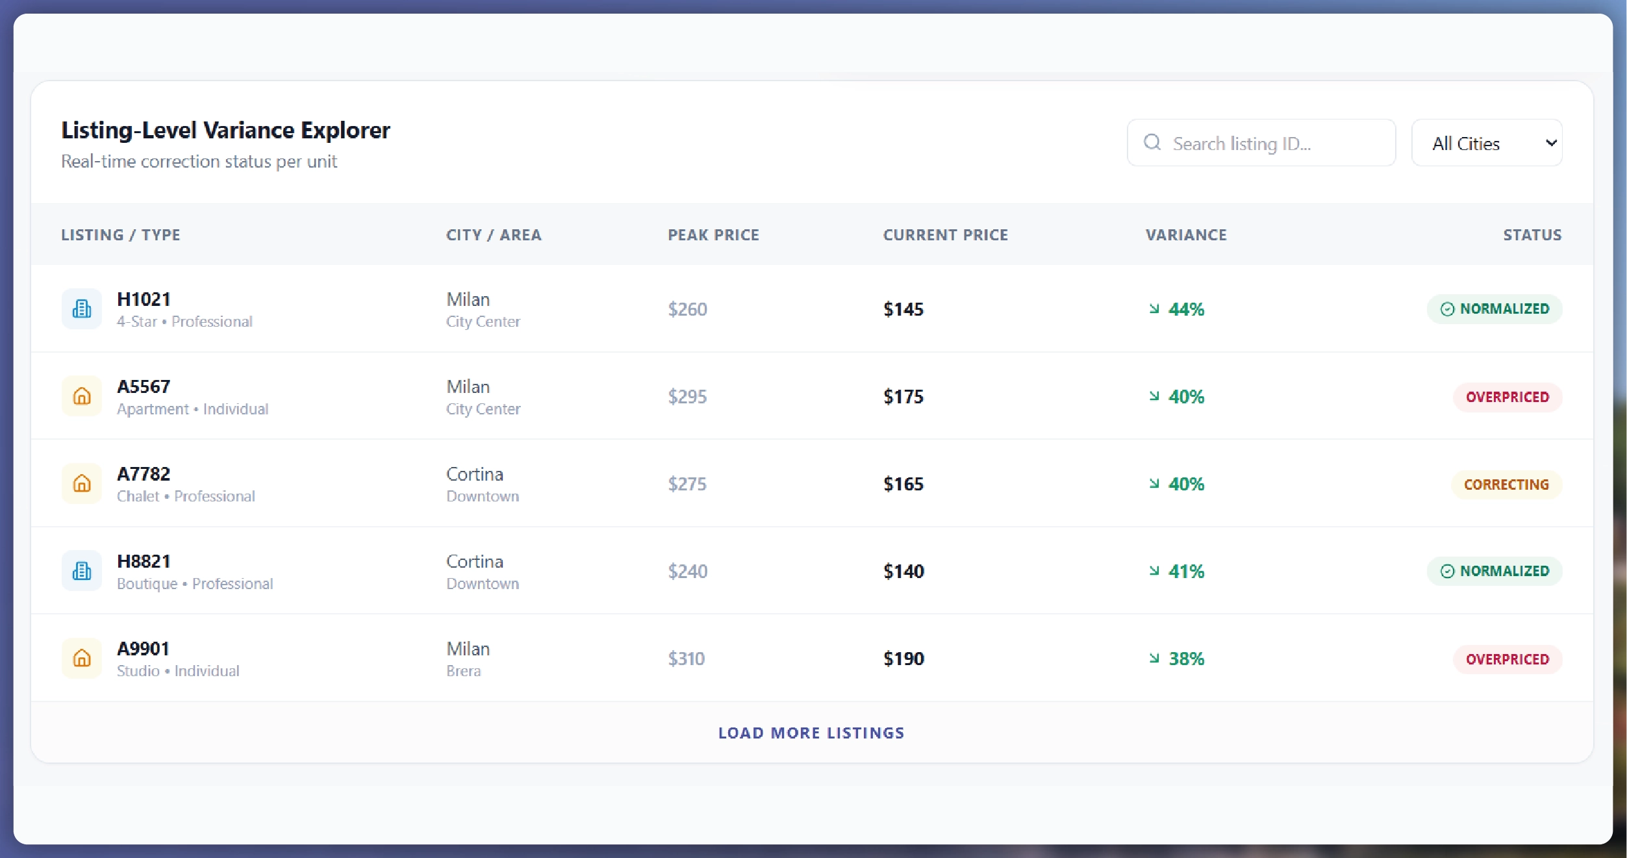Click the OVERPRICED status badge on A5567
This screenshot has width=1627, height=858.
tap(1507, 397)
